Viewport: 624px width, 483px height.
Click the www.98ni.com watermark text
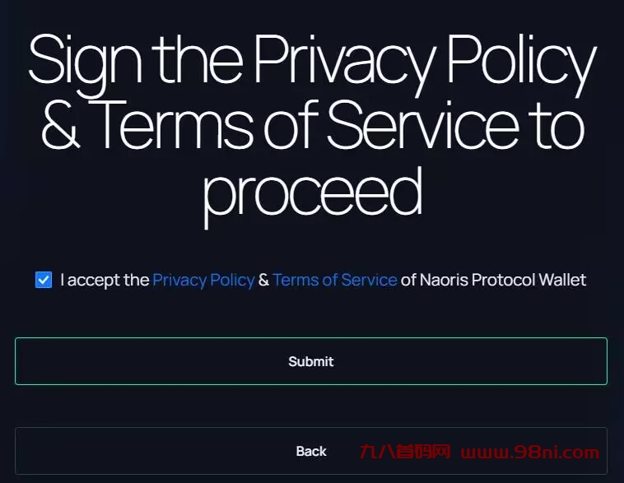pos(530,453)
